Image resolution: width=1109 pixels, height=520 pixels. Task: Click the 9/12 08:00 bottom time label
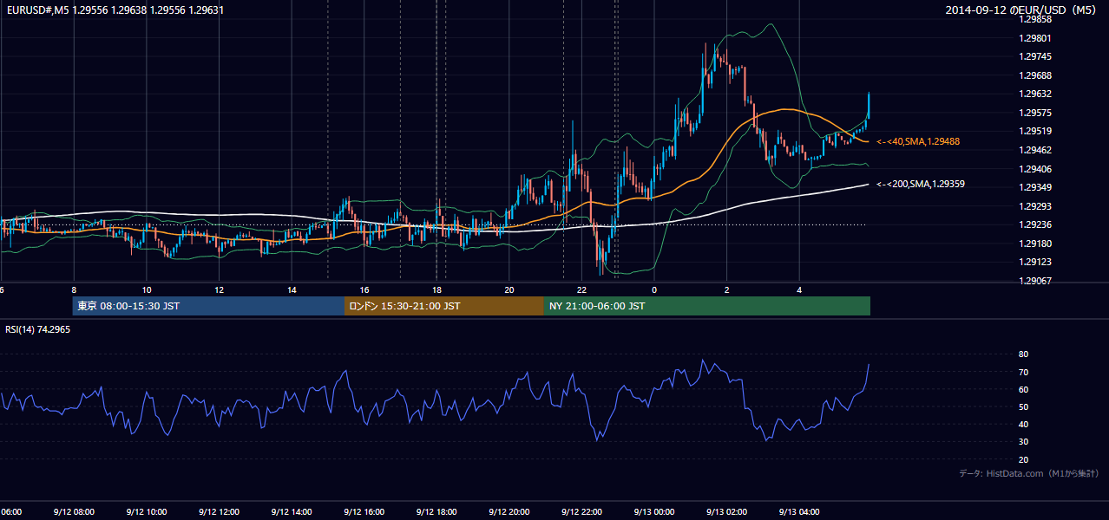(x=74, y=512)
